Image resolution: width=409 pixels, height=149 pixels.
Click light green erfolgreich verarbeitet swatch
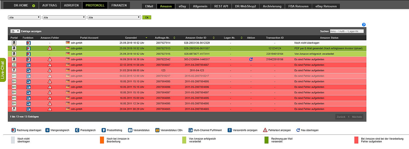(184, 140)
